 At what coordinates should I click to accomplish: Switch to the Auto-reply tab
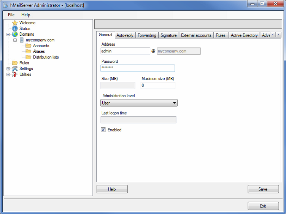coord(125,35)
